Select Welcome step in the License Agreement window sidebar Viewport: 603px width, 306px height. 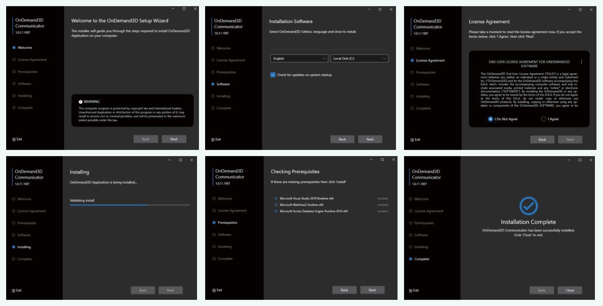[421, 48]
